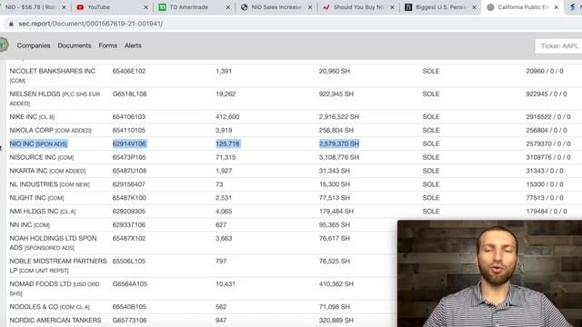This screenshot has height=327, width=582.
Task: Click NIKE value 412,600 cell
Action: click(x=227, y=117)
